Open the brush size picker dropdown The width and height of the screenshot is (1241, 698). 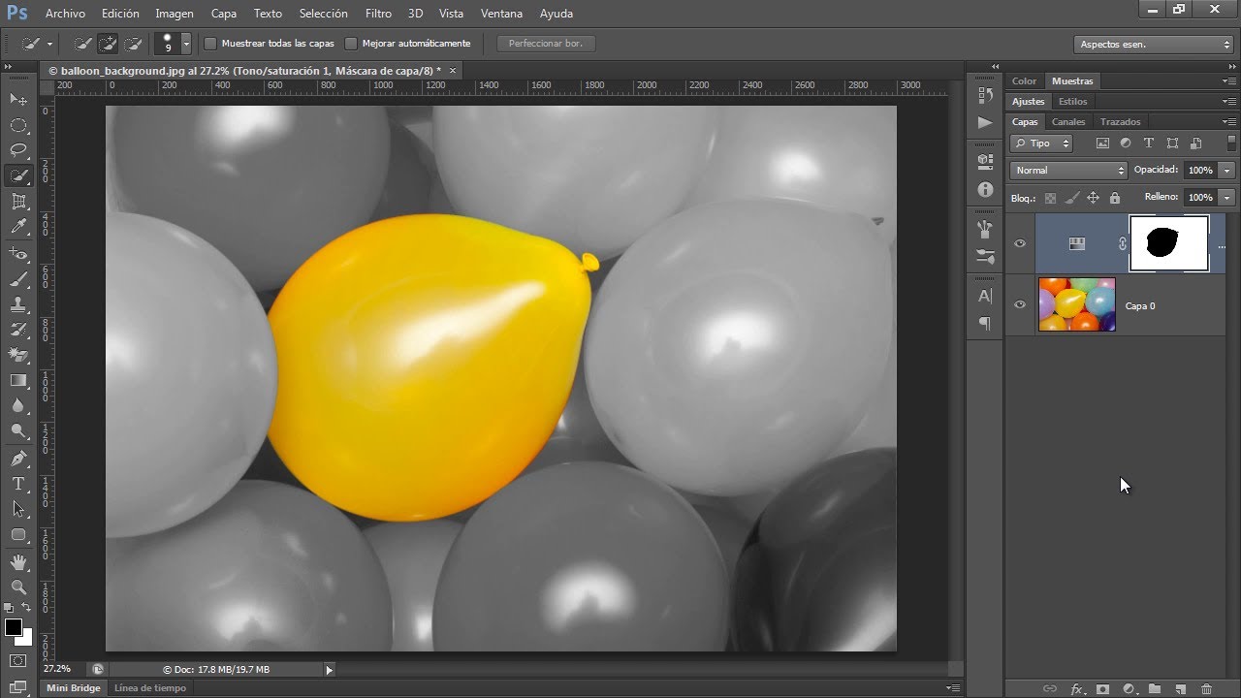pyautogui.click(x=186, y=44)
